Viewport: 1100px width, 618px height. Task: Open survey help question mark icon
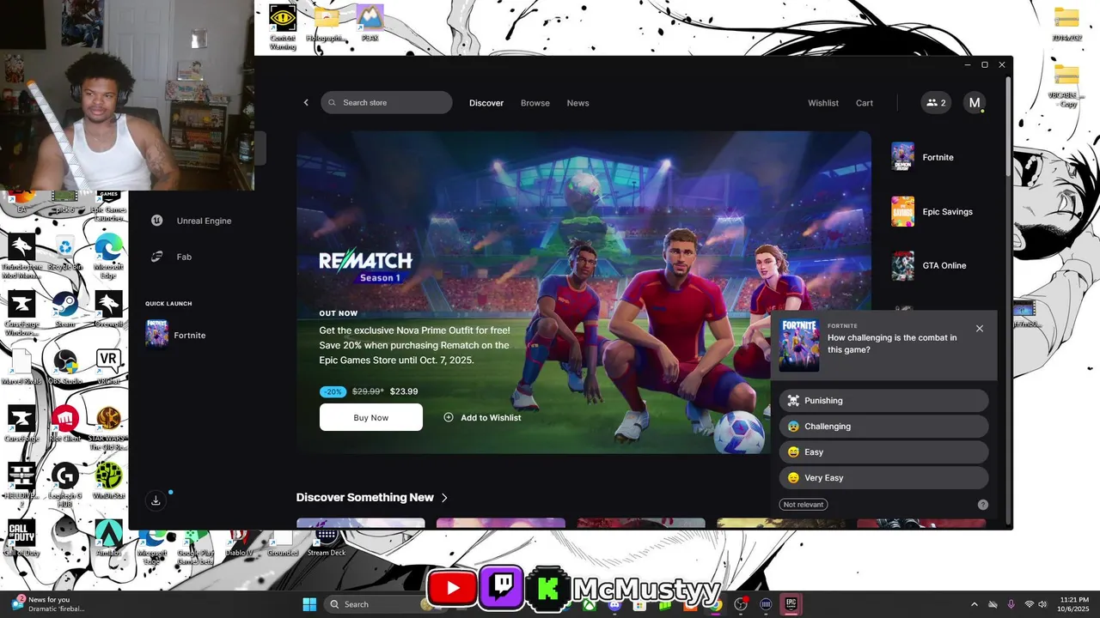[983, 505]
